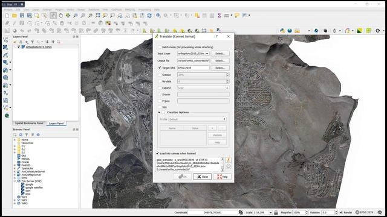Click the green and black raster plugin icon

pos(360,31)
